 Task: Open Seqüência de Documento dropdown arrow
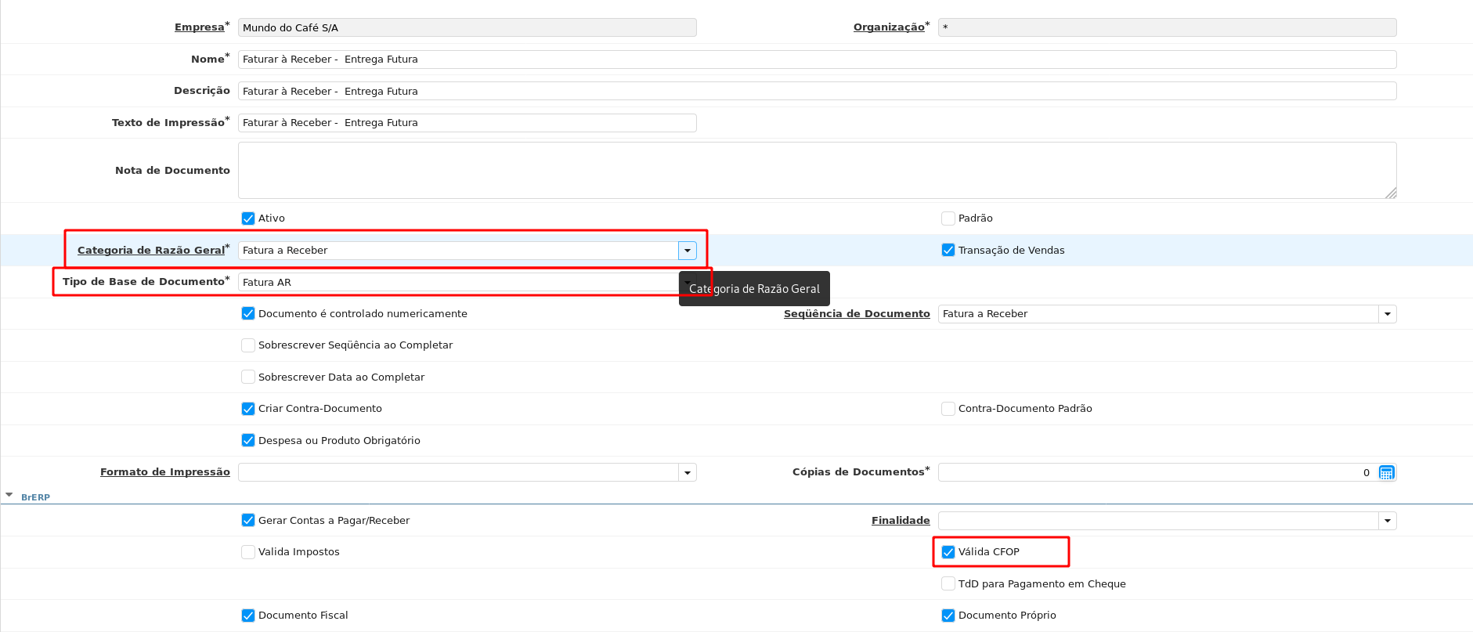tap(1387, 314)
